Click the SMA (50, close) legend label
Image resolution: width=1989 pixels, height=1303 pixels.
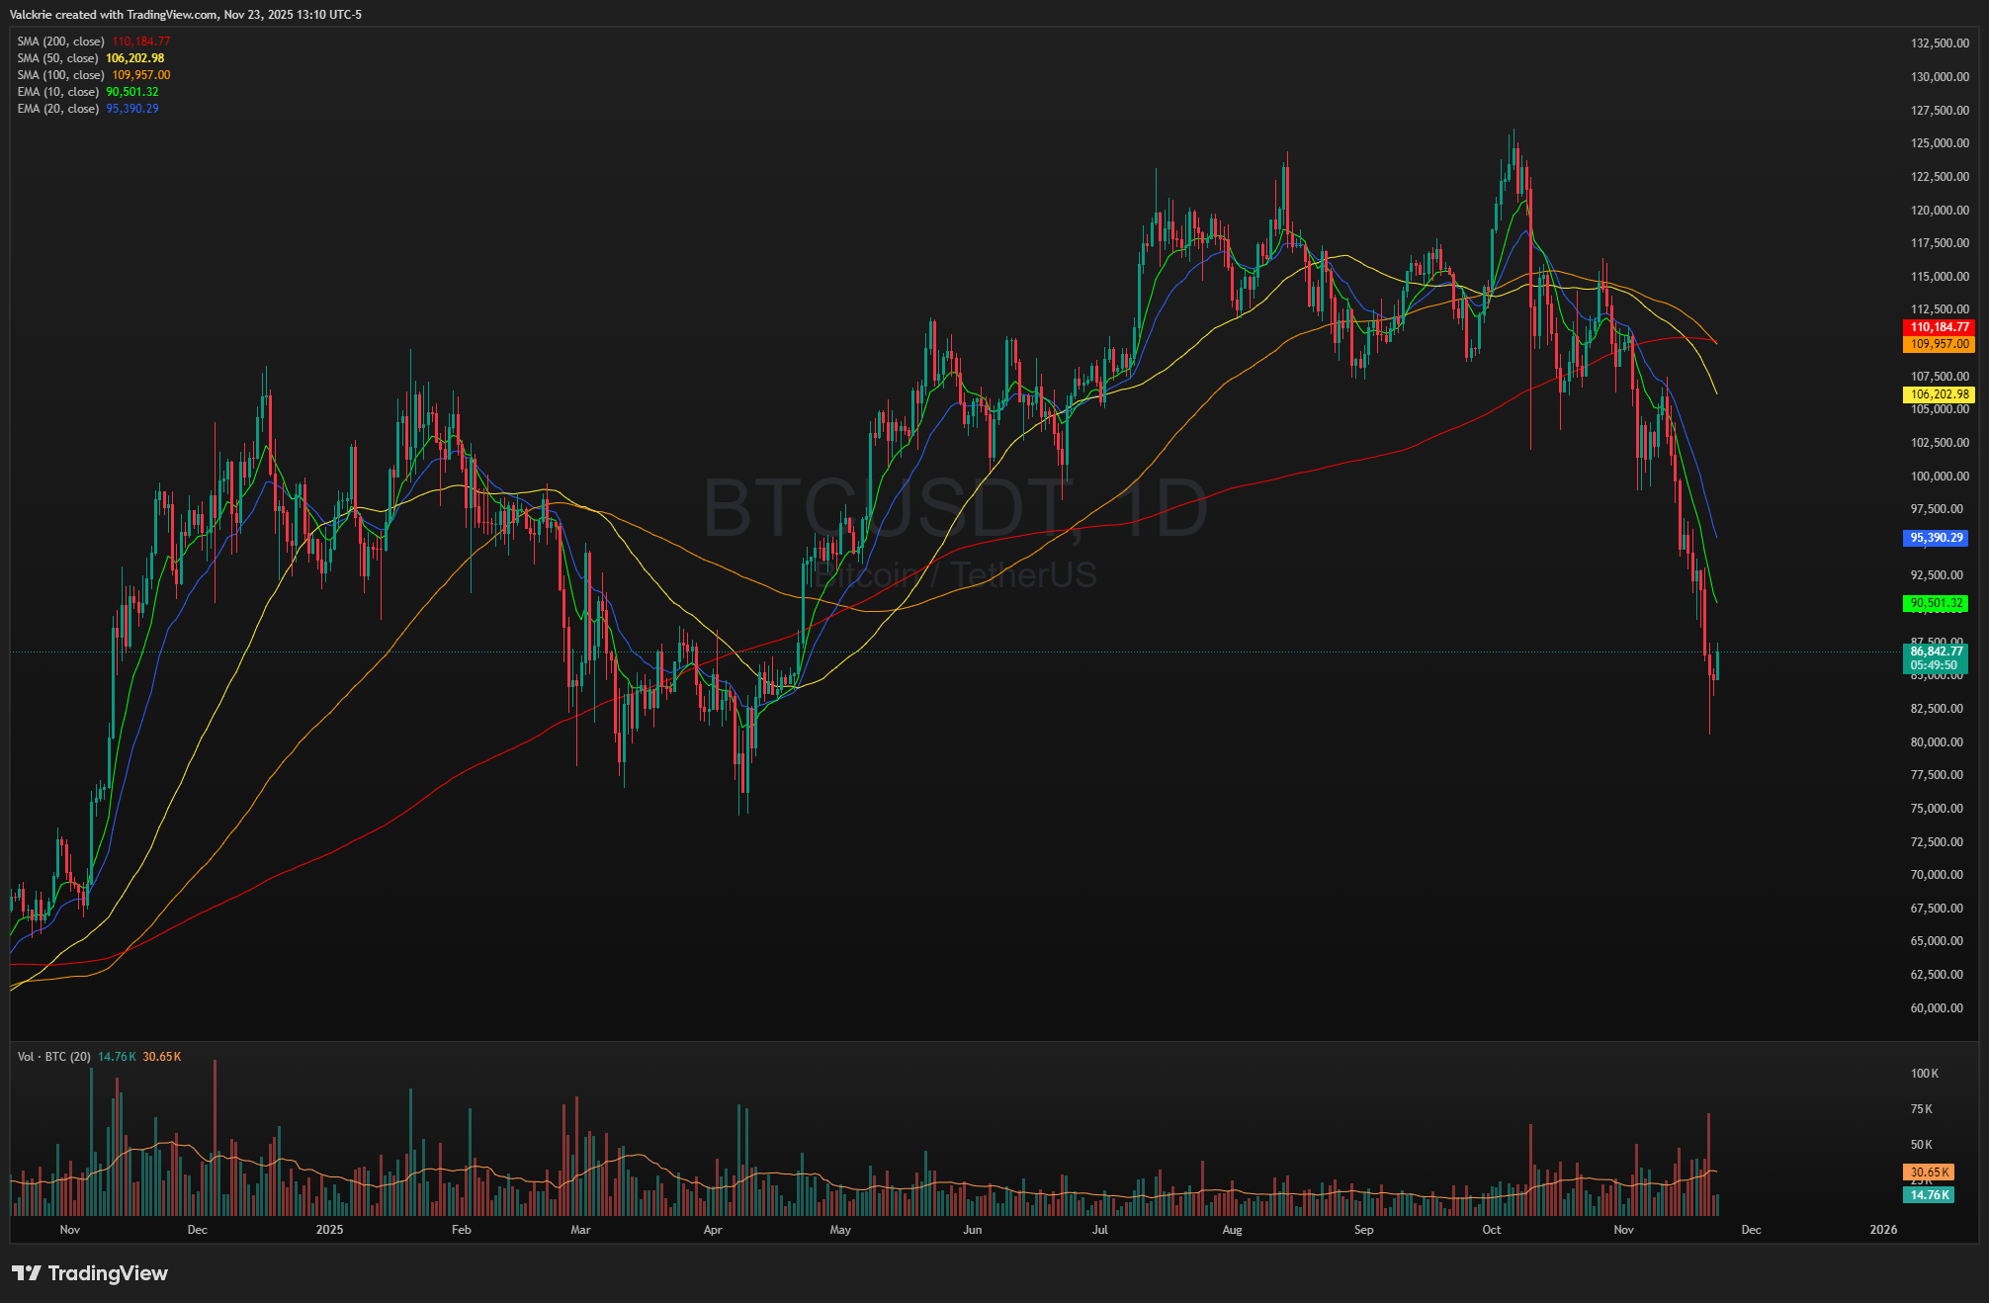[x=57, y=58]
